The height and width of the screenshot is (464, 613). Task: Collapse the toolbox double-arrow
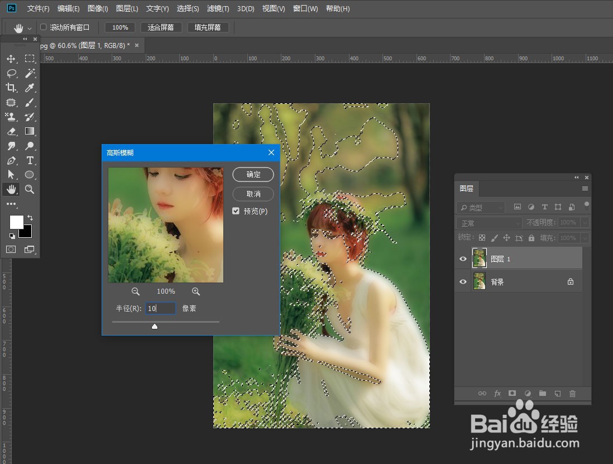[25, 39]
